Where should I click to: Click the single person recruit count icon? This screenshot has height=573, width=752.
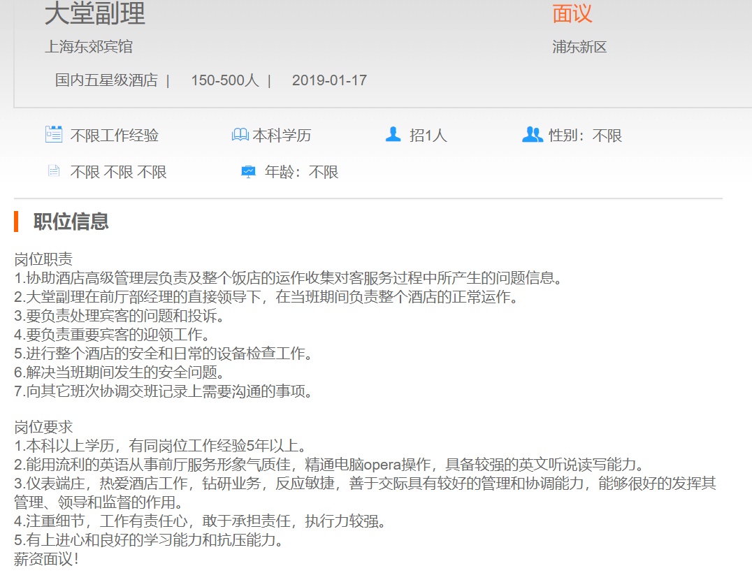(393, 134)
